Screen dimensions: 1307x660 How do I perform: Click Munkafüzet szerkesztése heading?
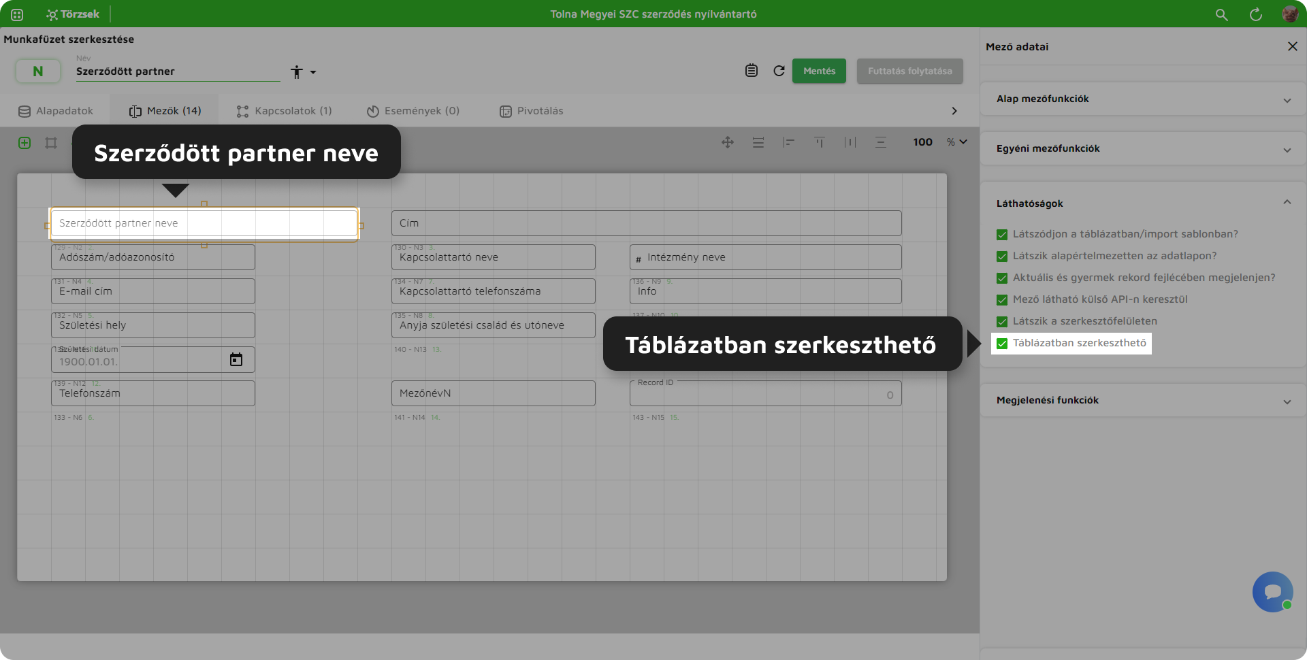click(69, 39)
